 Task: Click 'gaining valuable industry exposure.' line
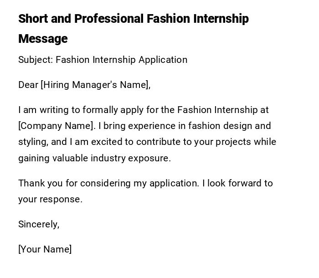(94, 158)
